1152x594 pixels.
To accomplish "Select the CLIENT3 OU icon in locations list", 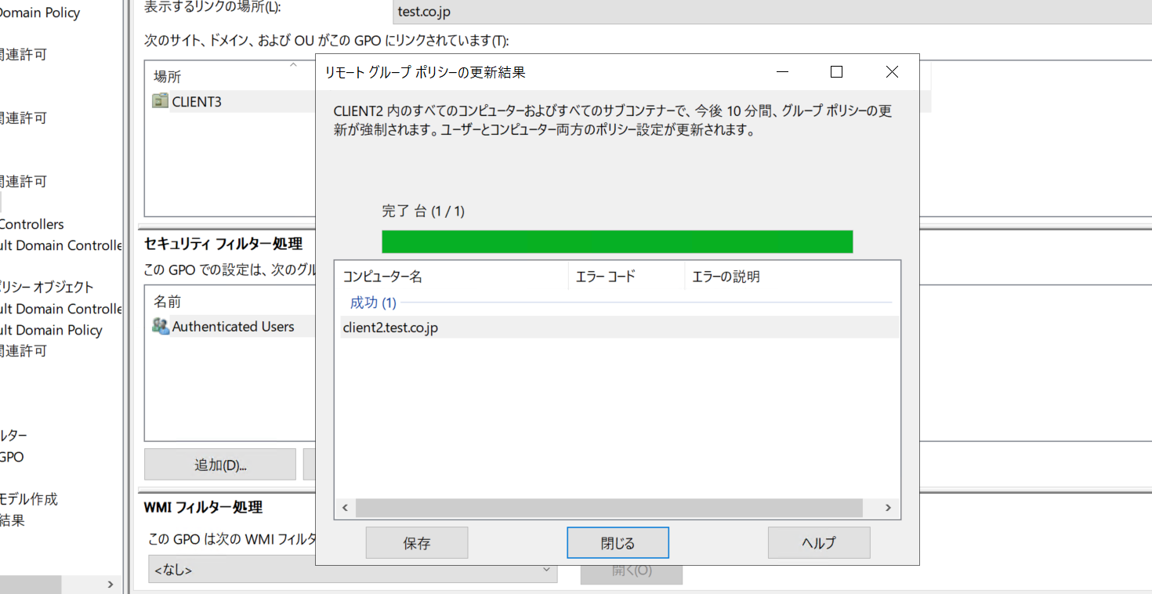I will click(x=159, y=100).
